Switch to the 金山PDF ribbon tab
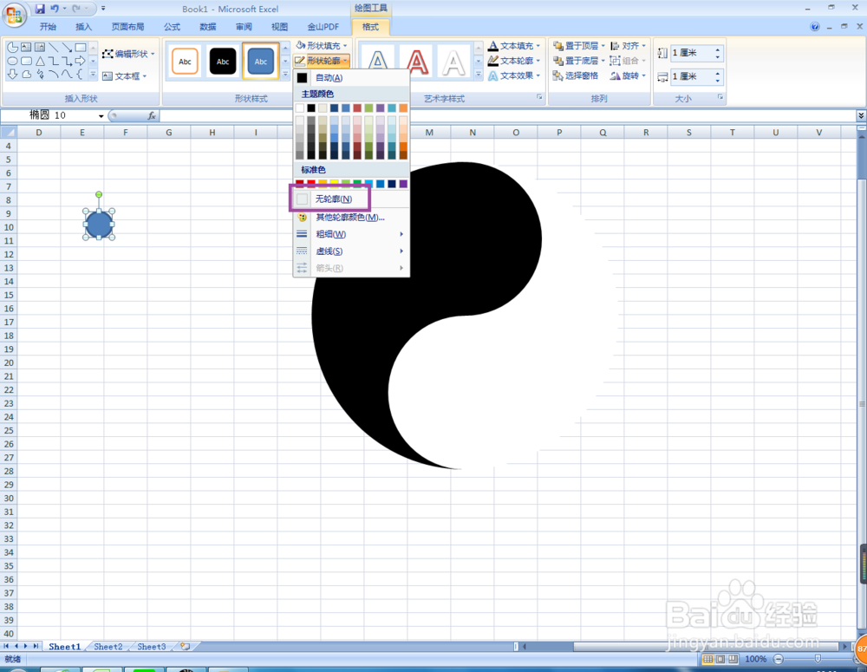The height and width of the screenshot is (672, 867). (x=323, y=27)
